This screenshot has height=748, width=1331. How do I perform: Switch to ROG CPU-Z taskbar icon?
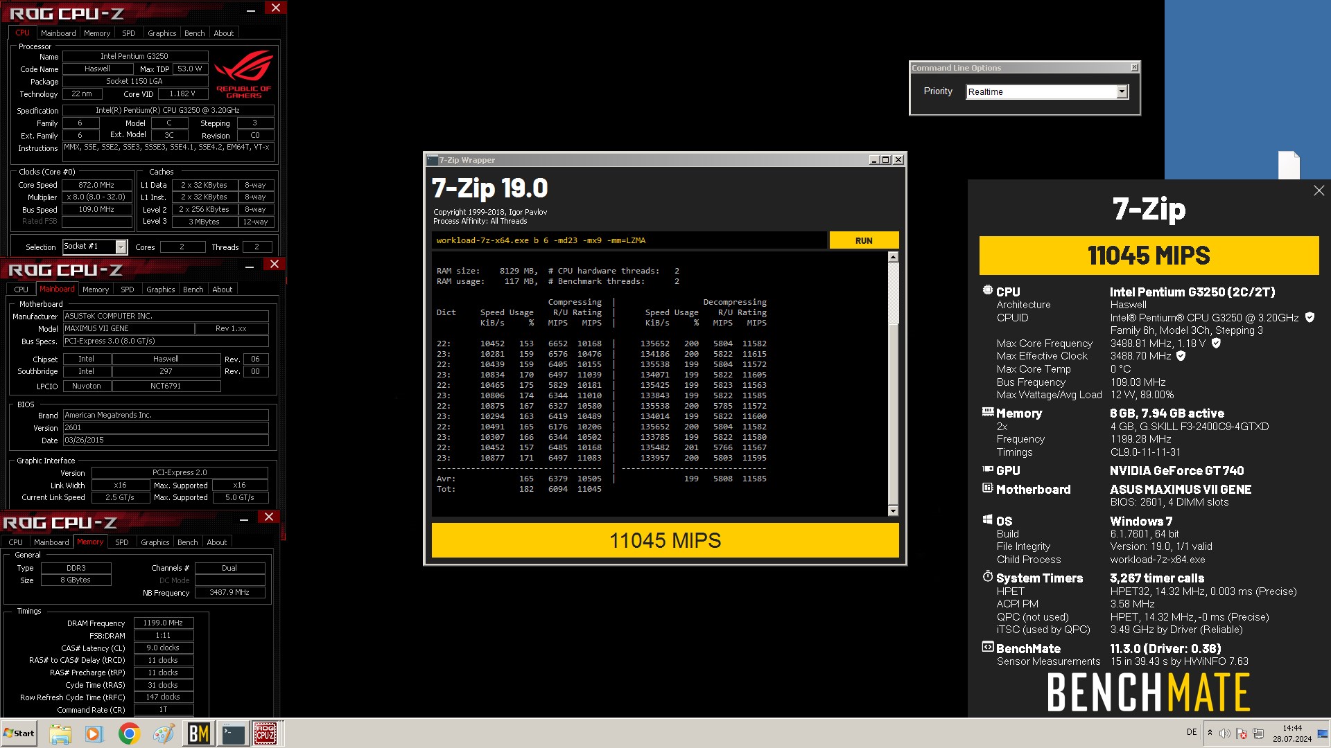[266, 733]
